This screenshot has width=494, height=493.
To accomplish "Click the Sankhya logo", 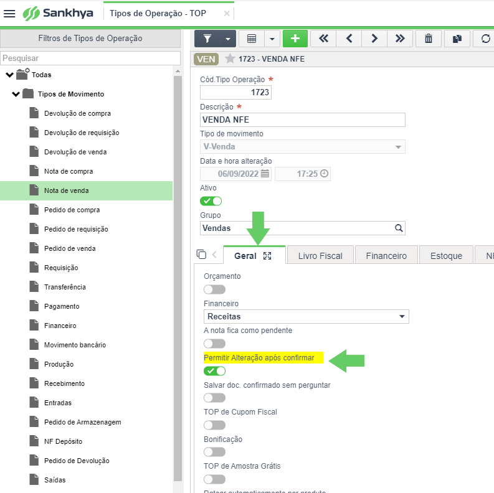I will [x=58, y=14].
